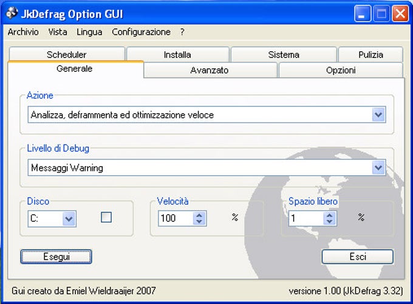Switch to the Installa tab
Screen dimensions: 413x304
(177, 54)
